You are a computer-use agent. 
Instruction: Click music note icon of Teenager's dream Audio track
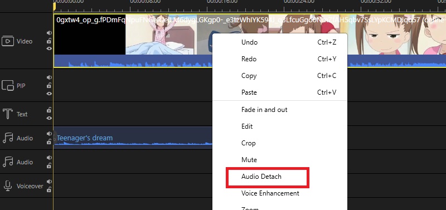(x=8, y=138)
